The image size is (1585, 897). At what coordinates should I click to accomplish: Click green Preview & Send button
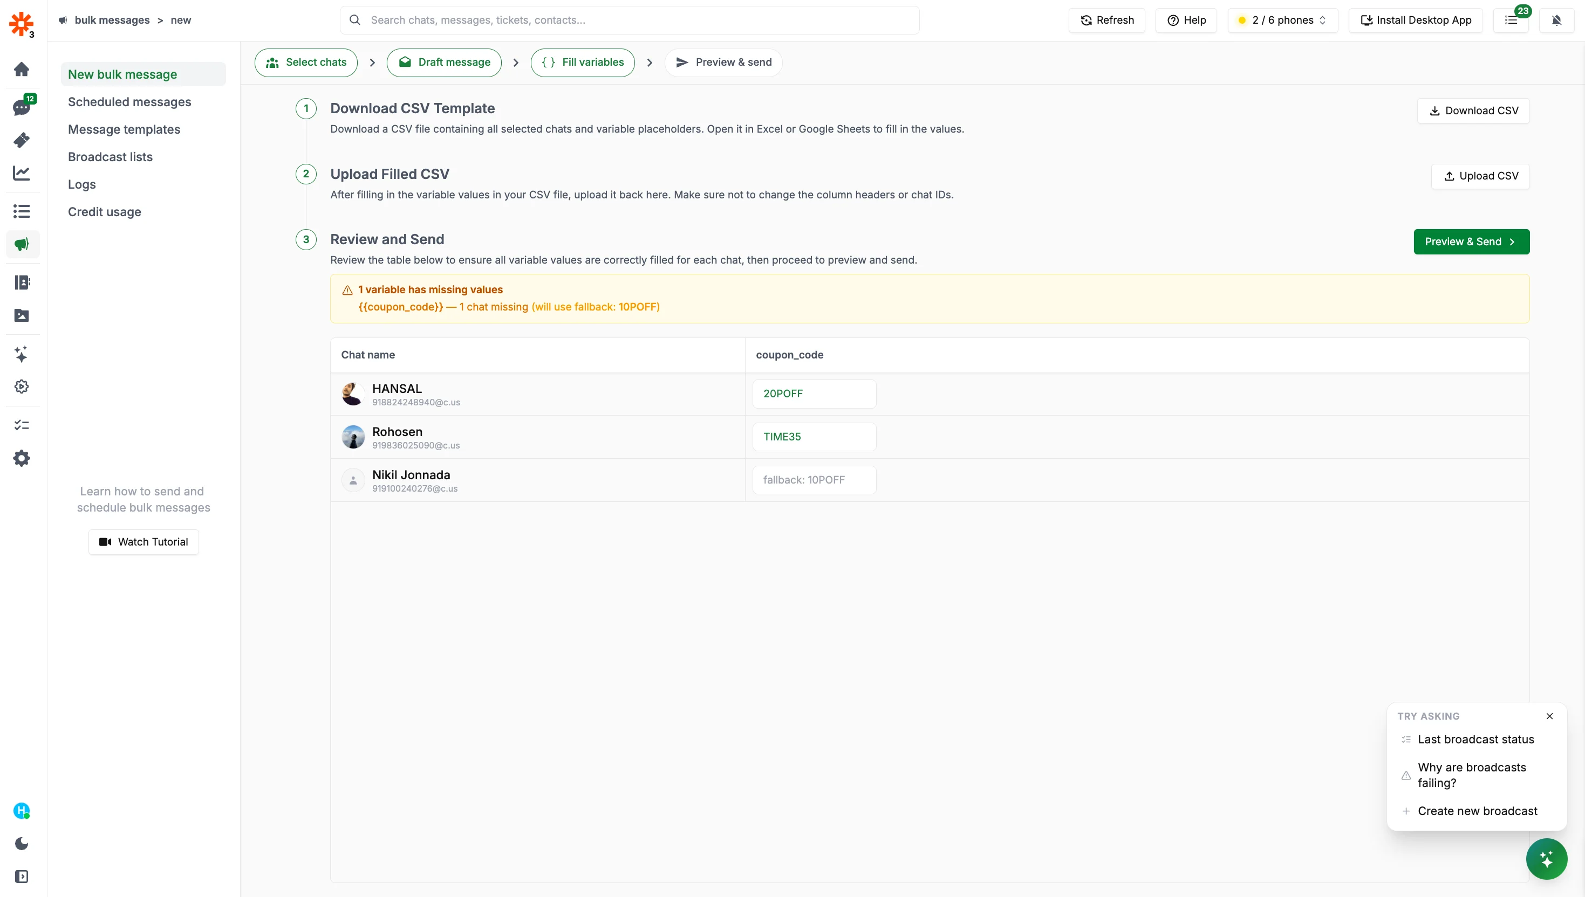click(1472, 241)
